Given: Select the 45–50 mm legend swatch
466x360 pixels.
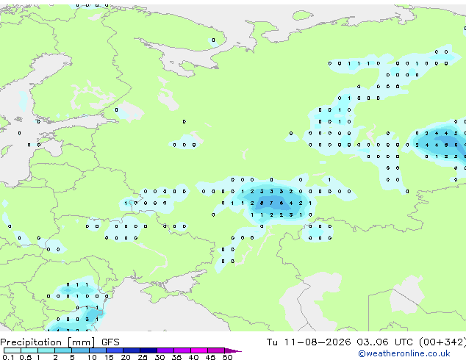Looking at the screenshot, I should [x=216, y=350].
